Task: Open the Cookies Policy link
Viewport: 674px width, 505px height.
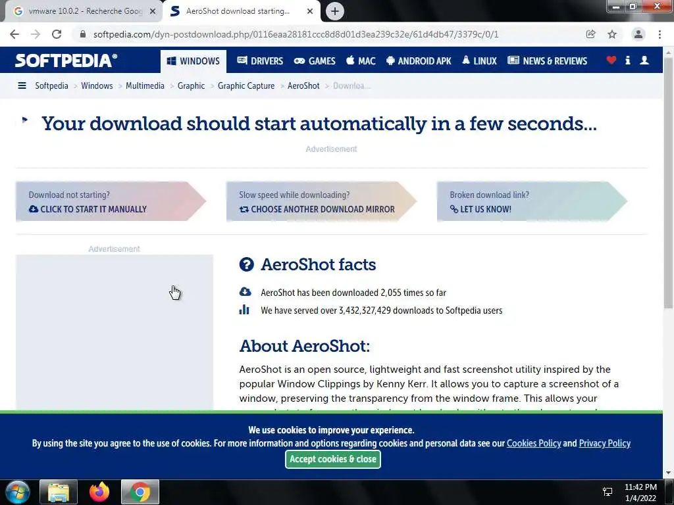Action: click(x=533, y=443)
